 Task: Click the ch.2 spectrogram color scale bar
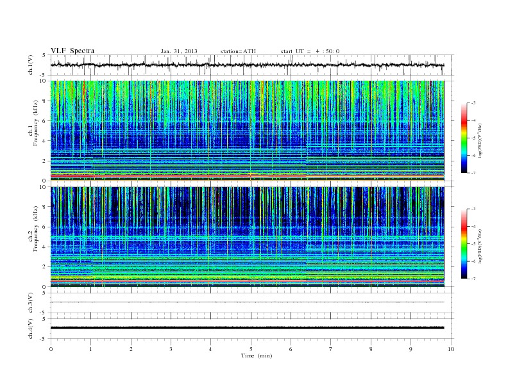pyautogui.click(x=464, y=244)
